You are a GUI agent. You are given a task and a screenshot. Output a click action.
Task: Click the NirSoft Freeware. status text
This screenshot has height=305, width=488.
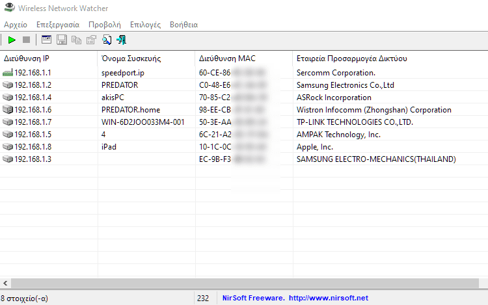253,298
